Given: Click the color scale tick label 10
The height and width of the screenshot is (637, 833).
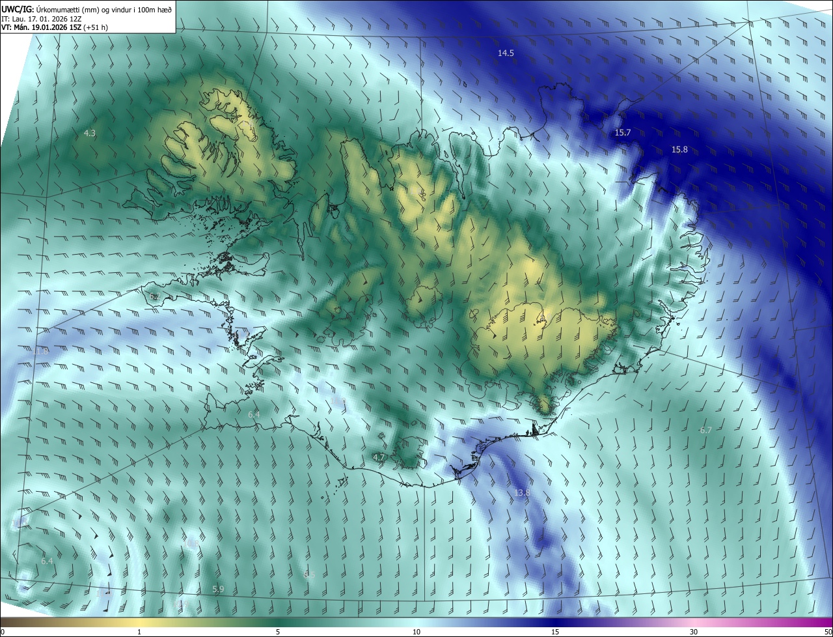Looking at the screenshot, I should click(x=416, y=632).
